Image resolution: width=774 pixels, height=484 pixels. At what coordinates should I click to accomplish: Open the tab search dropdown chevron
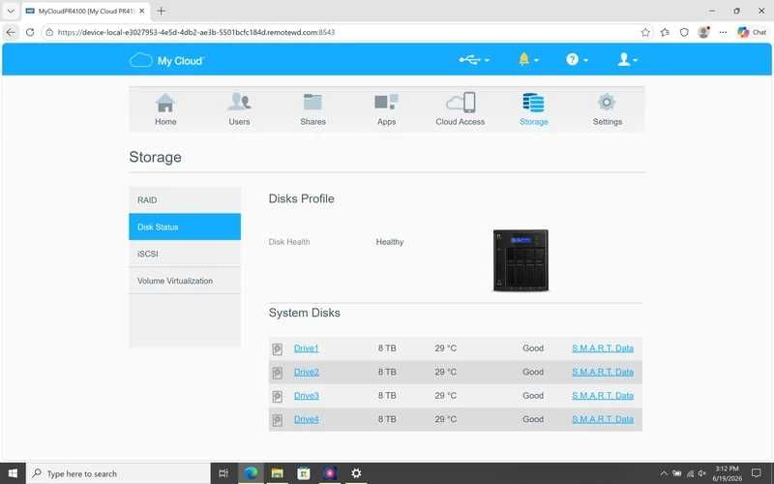click(11, 11)
